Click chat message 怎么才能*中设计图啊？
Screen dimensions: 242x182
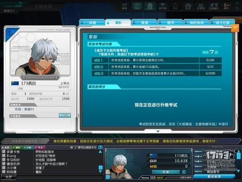pos(51,164)
